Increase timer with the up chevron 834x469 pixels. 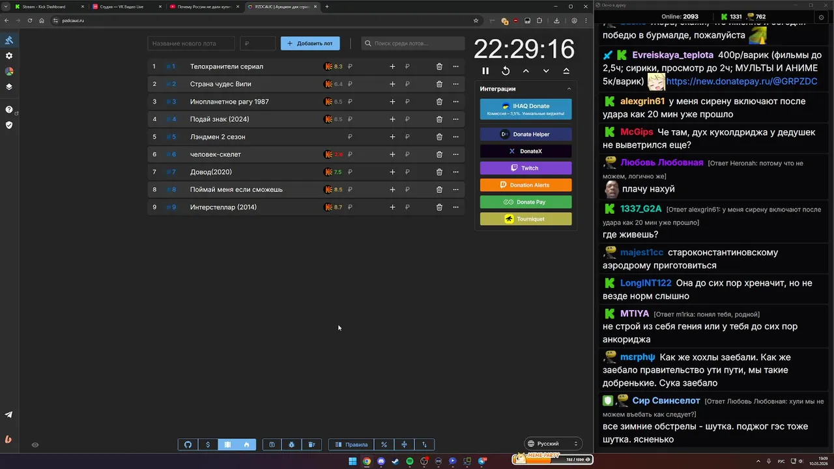pos(526,71)
